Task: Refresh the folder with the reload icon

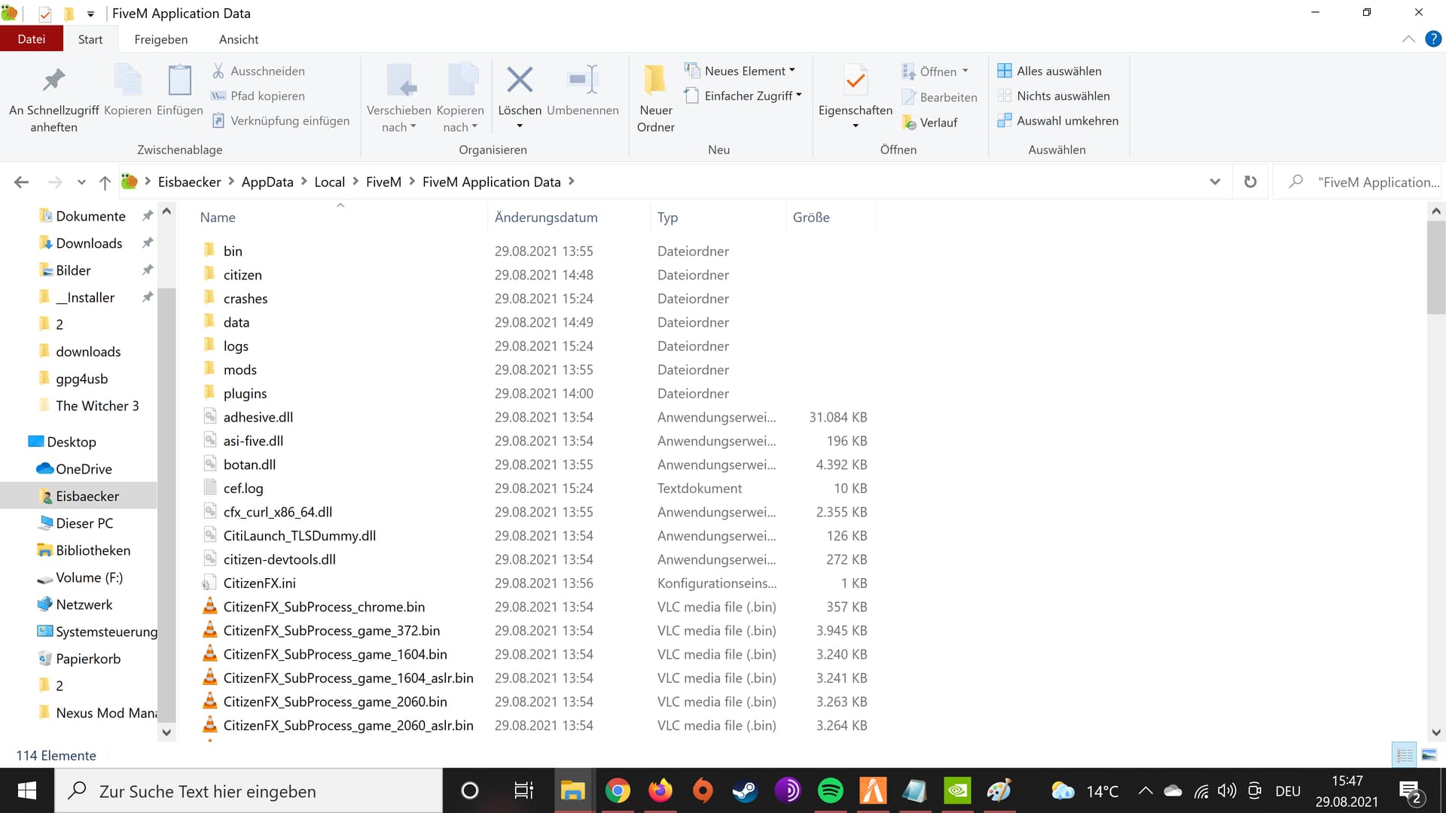Action: pyautogui.click(x=1249, y=181)
